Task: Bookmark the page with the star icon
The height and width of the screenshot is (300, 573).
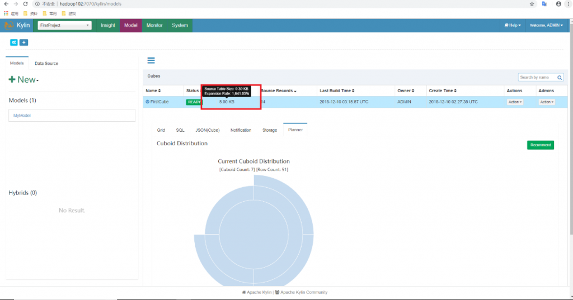Action: pyautogui.click(x=532, y=4)
